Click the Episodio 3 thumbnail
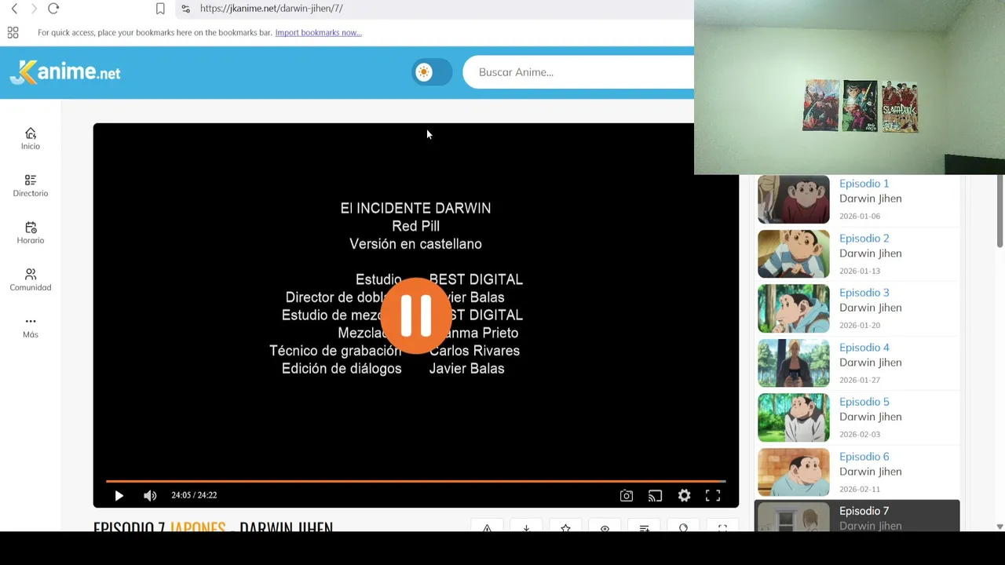This screenshot has height=565, width=1005. [793, 308]
